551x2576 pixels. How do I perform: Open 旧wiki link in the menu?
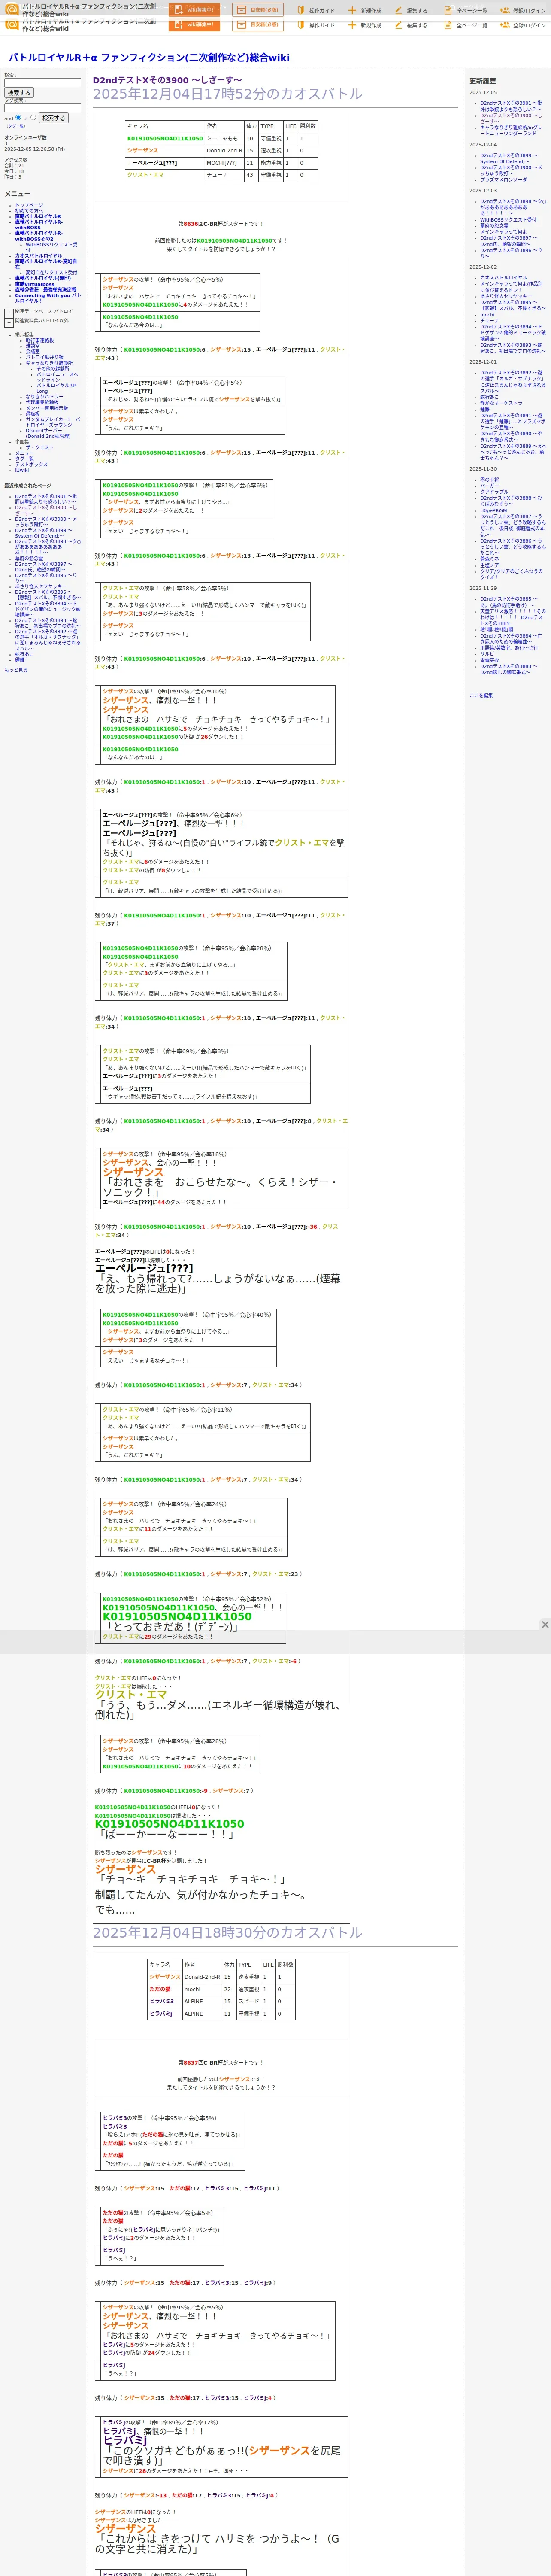pos(22,470)
